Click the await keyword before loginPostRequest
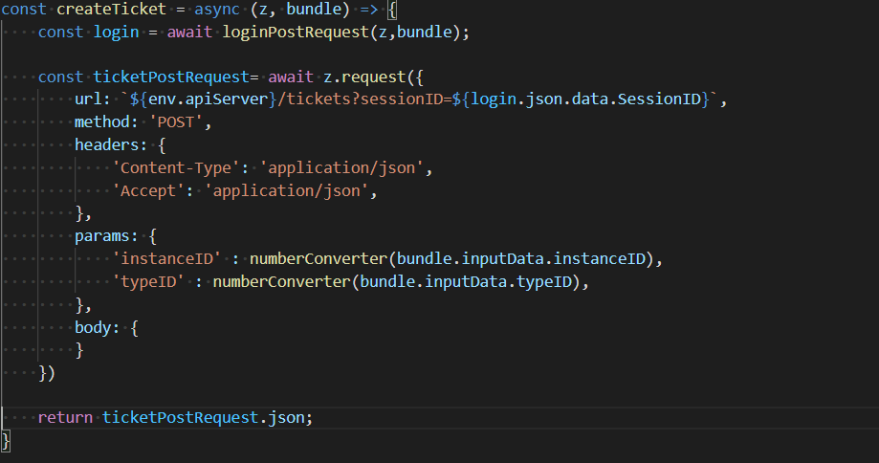This screenshot has height=463, width=879. click(x=189, y=32)
